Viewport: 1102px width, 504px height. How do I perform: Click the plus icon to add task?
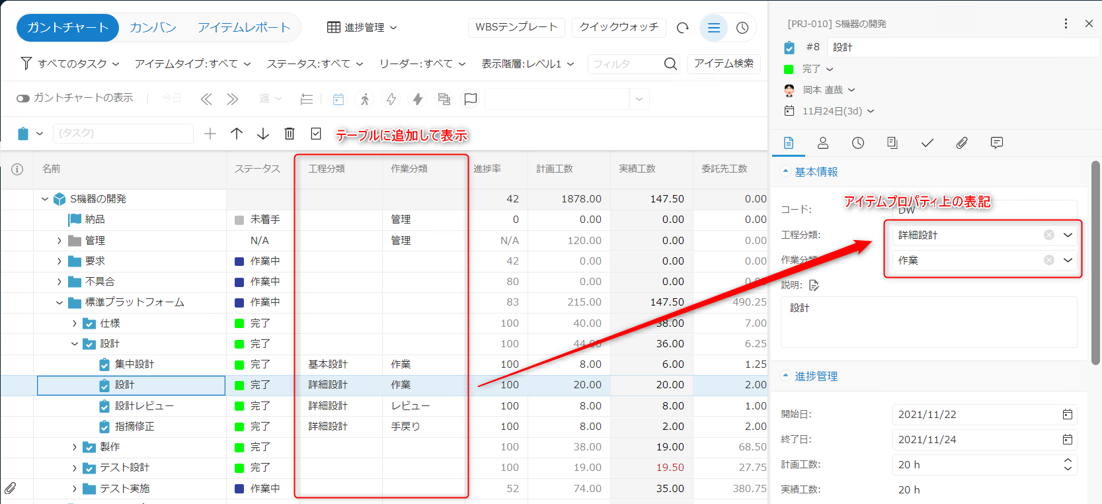[x=210, y=134]
